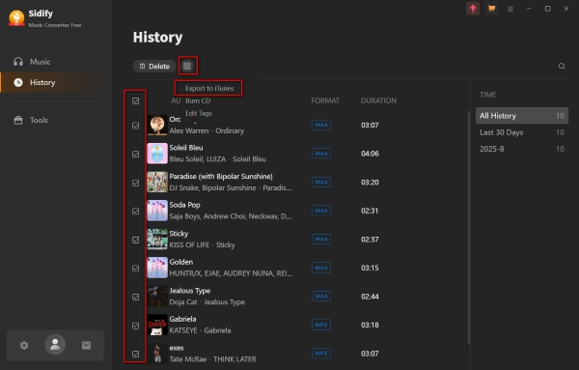Toggle the select-all checkbox in header
Image resolution: width=579 pixels, height=370 pixels.
(x=135, y=100)
